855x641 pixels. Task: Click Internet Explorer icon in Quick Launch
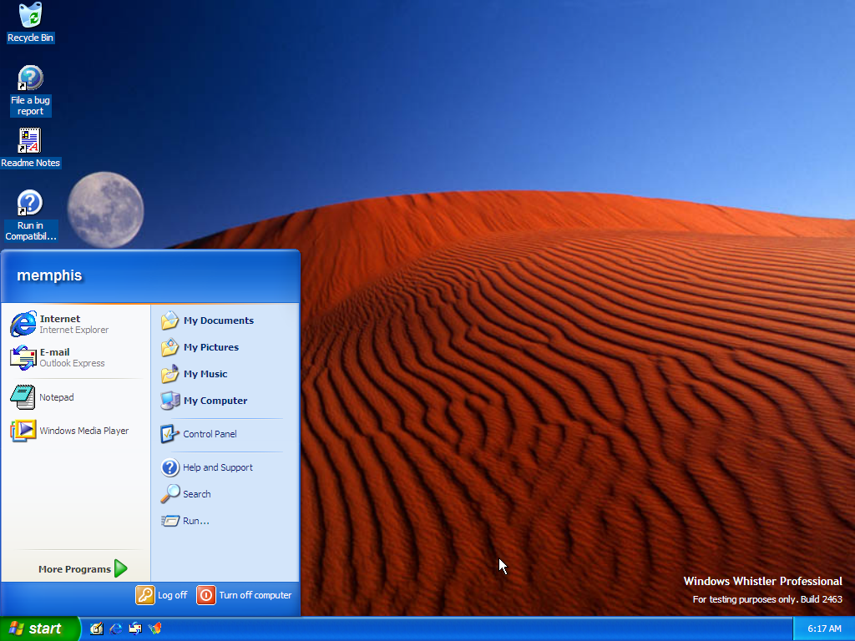[x=115, y=628]
